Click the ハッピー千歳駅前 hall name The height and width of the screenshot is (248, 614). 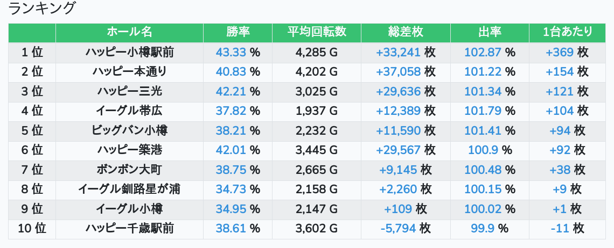click(129, 228)
